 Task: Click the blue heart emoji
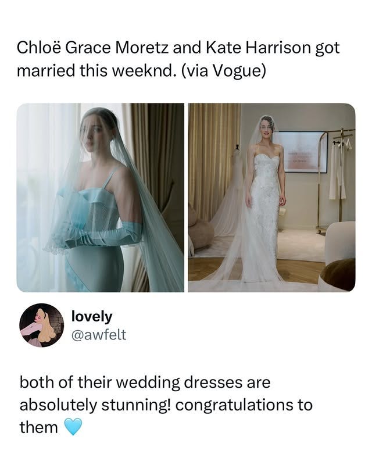(x=73, y=427)
